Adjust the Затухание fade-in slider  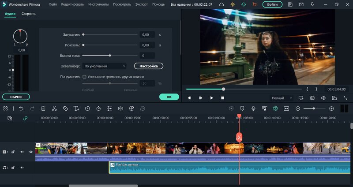coord(110,35)
